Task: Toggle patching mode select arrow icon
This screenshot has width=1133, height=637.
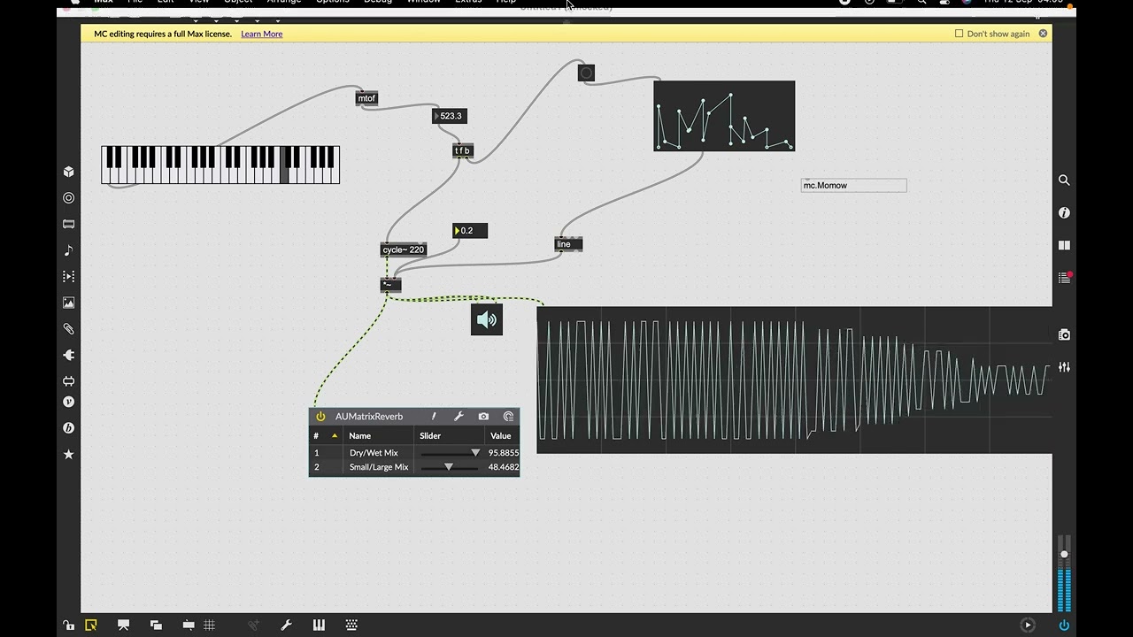Action: (x=90, y=625)
